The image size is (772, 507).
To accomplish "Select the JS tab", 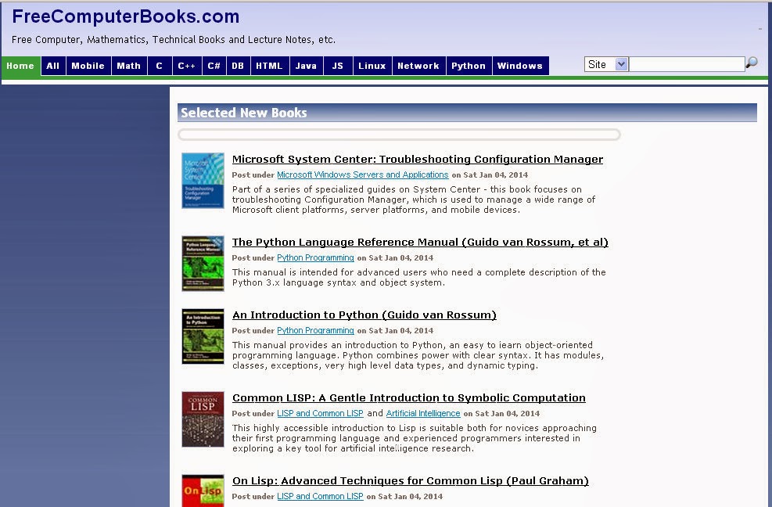I will pyautogui.click(x=338, y=66).
